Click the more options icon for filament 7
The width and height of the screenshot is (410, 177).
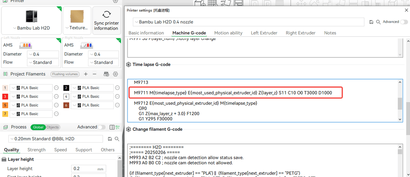(x=56, y=114)
